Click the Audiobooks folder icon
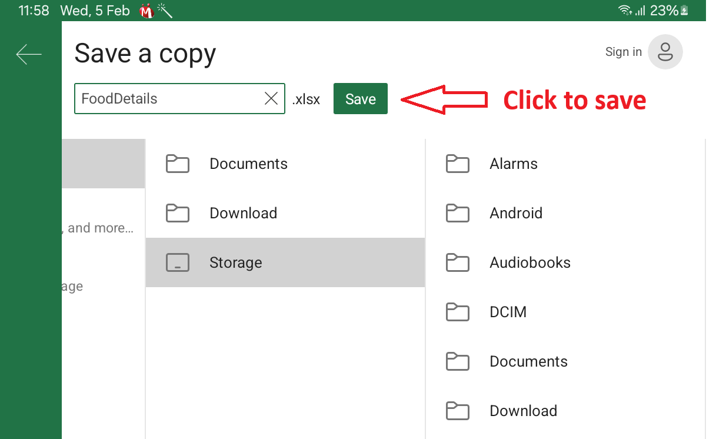 [457, 262]
